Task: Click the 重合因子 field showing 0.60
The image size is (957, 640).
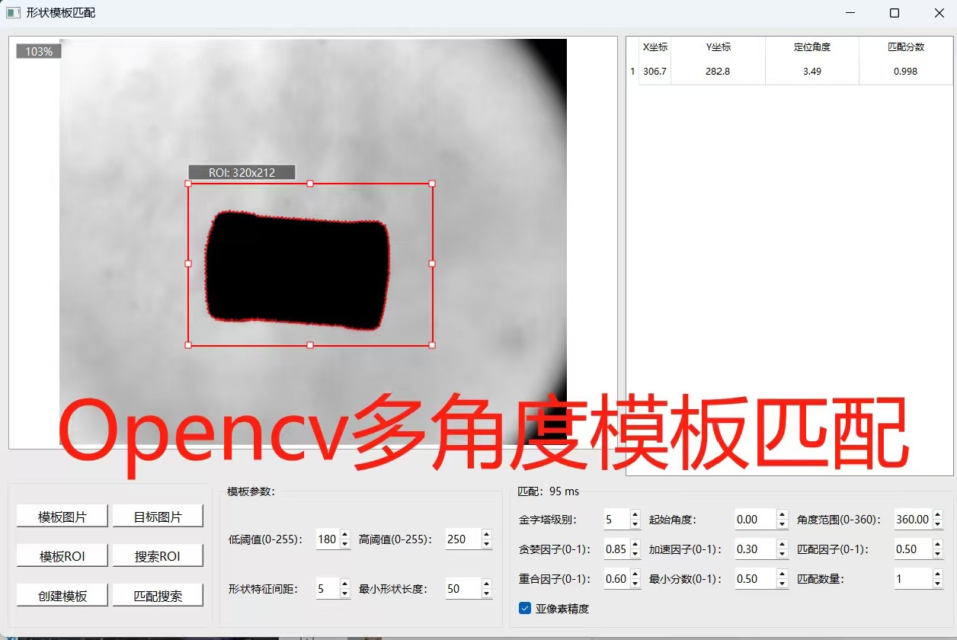Action: coord(616,579)
